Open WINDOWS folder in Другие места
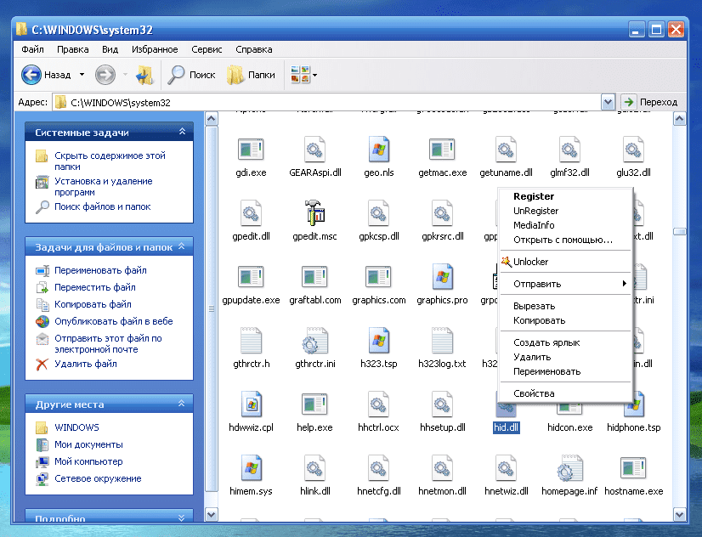 click(x=76, y=427)
